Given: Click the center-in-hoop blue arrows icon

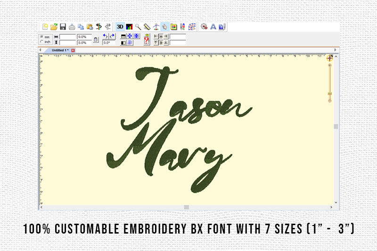Looking at the screenshot, I should tap(130, 36).
